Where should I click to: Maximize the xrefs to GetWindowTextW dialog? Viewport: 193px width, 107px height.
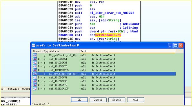[x=175, y=46]
